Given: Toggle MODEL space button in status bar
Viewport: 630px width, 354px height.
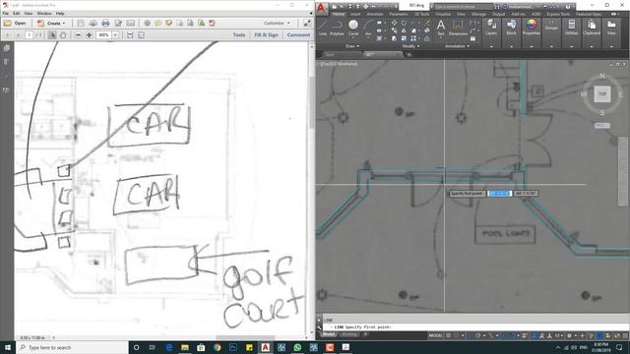Looking at the screenshot, I should 435,335.
